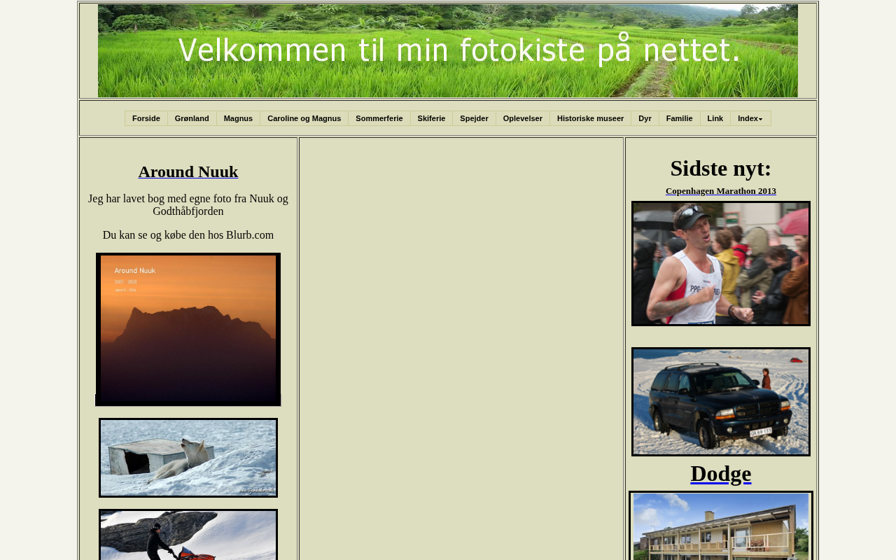Screen dimensions: 896x560
Task: Go to the Skiferie page
Action: coord(431,118)
